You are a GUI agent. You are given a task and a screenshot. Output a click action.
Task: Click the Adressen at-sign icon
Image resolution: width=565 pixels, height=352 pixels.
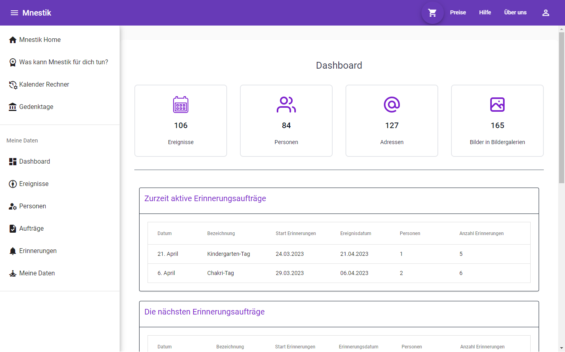click(x=391, y=105)
